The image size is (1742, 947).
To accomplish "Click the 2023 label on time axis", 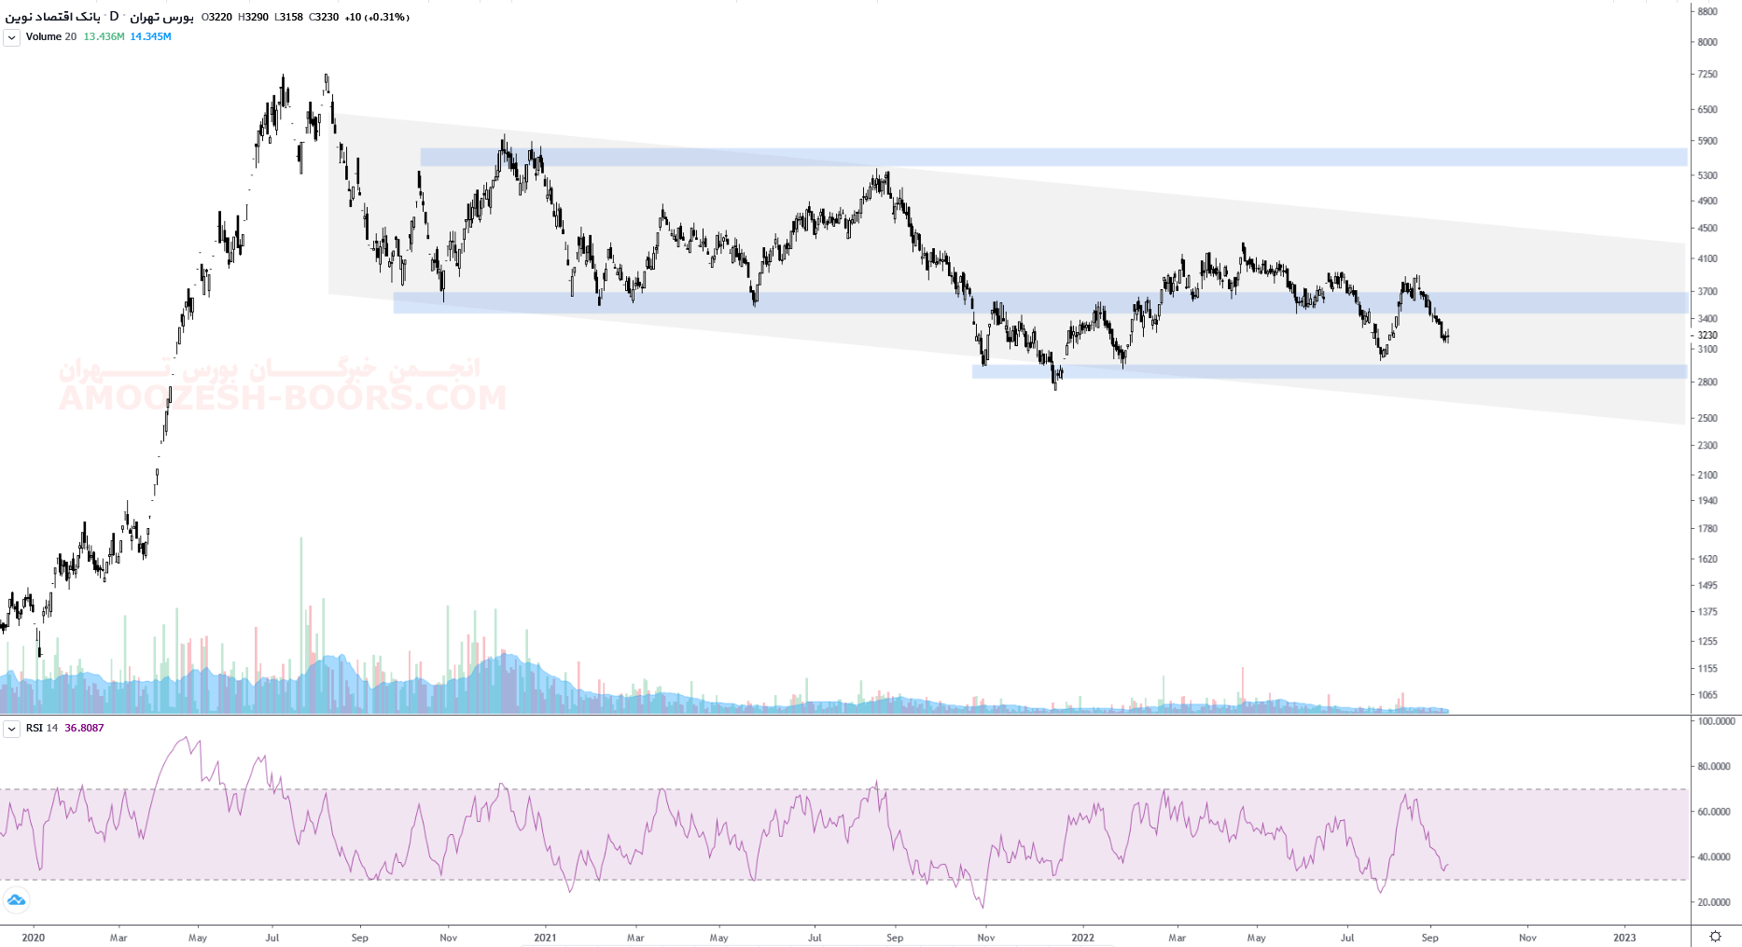I will click(x=1624, y=938).
